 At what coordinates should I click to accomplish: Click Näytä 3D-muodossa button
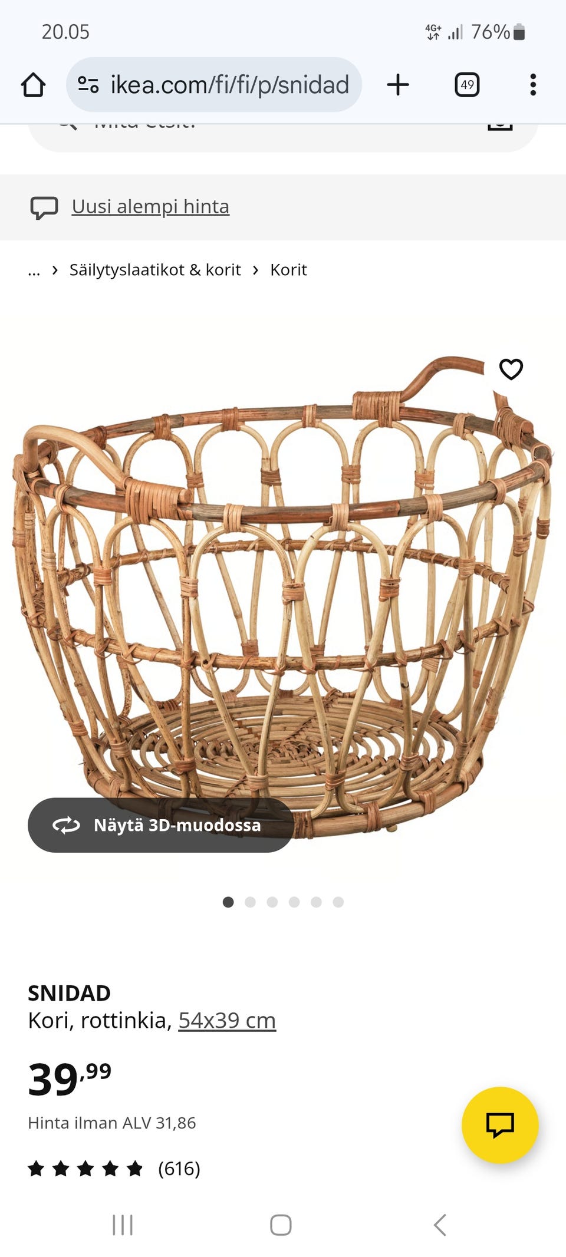pyautogui.click(x=161, y=825)
